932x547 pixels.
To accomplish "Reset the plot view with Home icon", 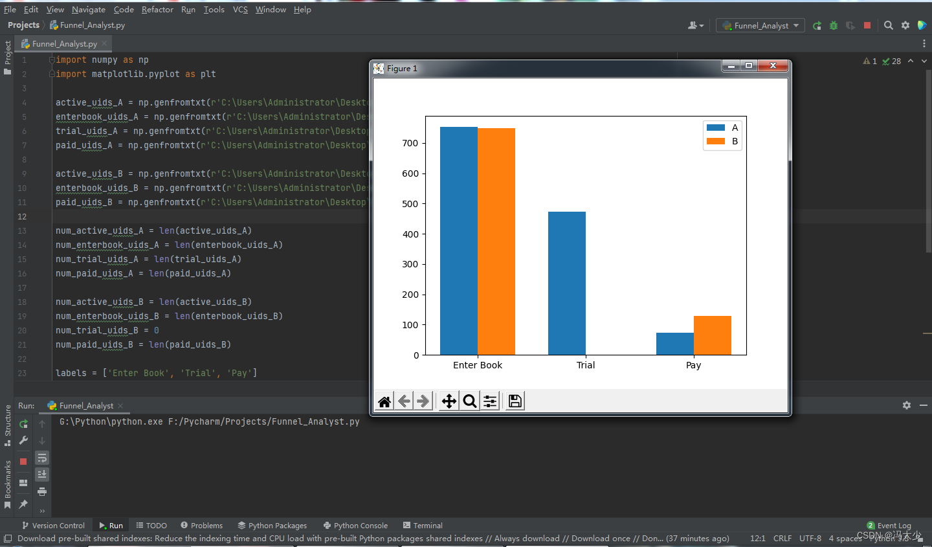I will pos(384,401).
